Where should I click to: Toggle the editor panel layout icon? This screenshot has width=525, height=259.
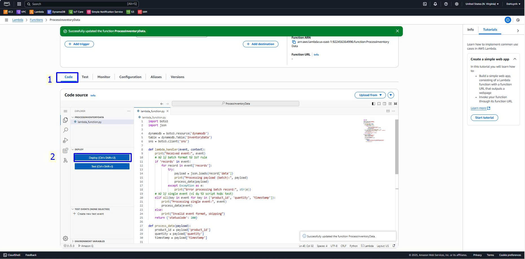click(x=379, y=104)
